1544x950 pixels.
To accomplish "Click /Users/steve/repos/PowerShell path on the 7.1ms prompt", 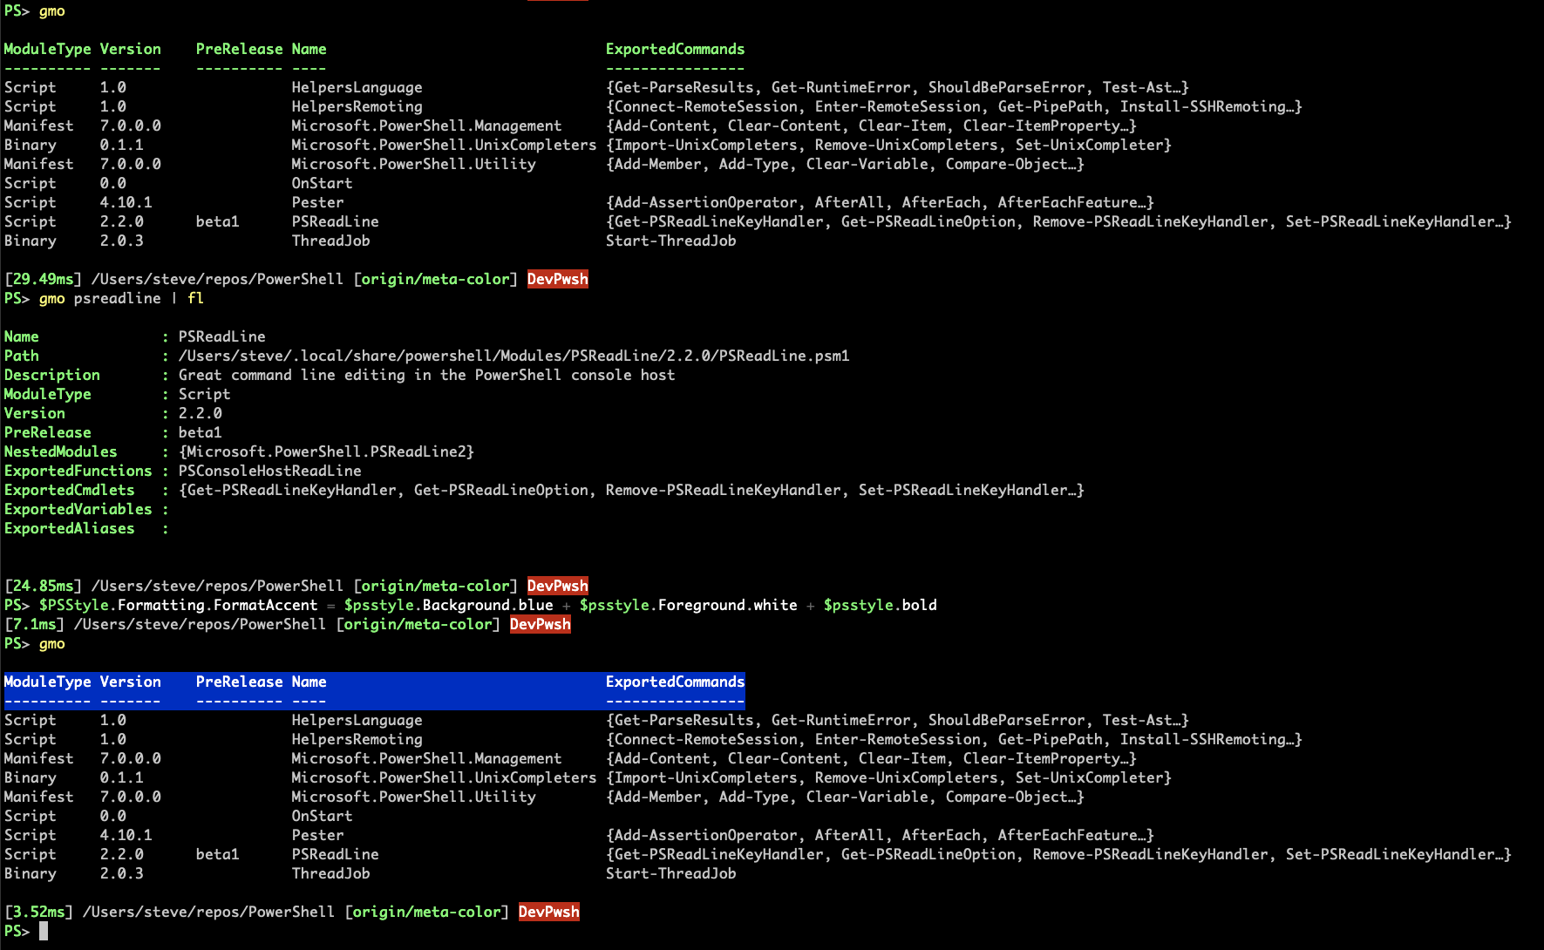I will click(200, 624).
